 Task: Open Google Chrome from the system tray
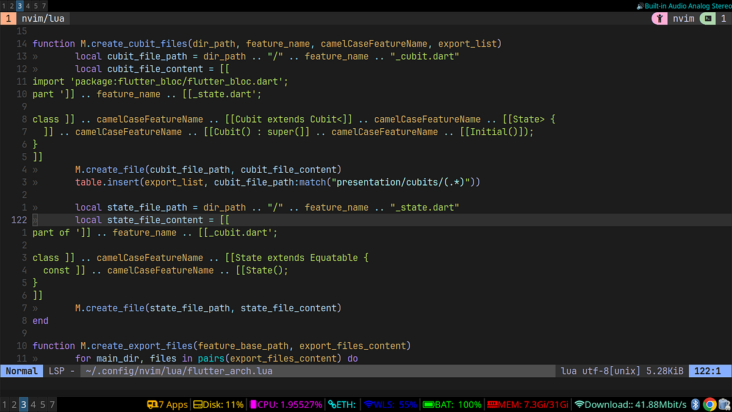coord(709,404)
